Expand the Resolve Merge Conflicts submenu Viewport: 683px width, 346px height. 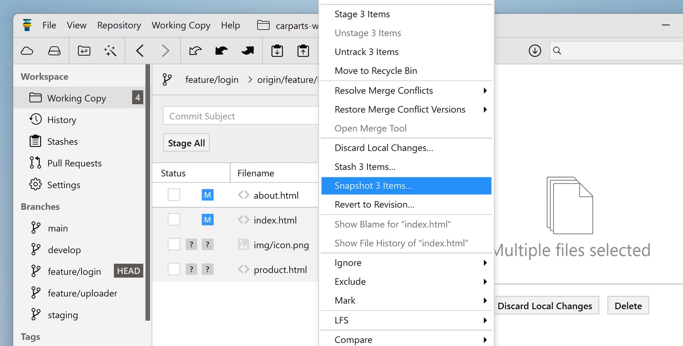406,91
